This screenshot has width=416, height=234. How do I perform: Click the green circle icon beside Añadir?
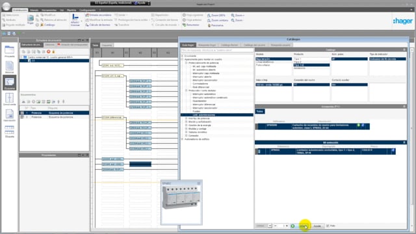pyautogui.click(x=292, y=226)
